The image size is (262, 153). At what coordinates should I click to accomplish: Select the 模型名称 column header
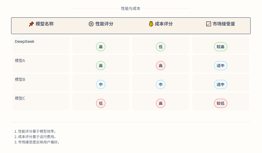45,24
